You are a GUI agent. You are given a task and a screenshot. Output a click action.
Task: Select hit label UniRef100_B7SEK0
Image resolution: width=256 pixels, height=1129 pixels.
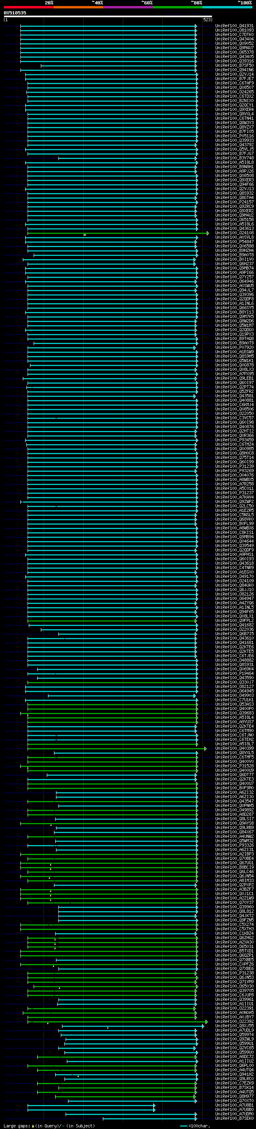click(x=234, y=1118)
